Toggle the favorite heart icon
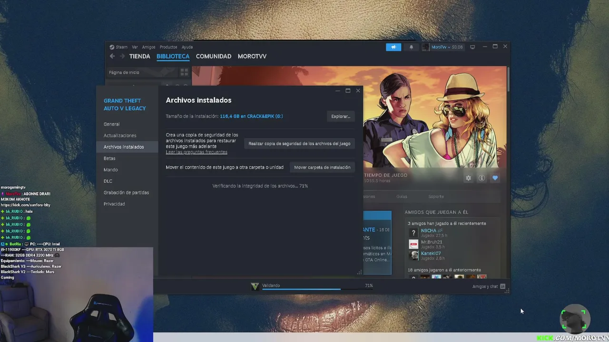The width and height of the screenshot is (609, 342). 495,178
